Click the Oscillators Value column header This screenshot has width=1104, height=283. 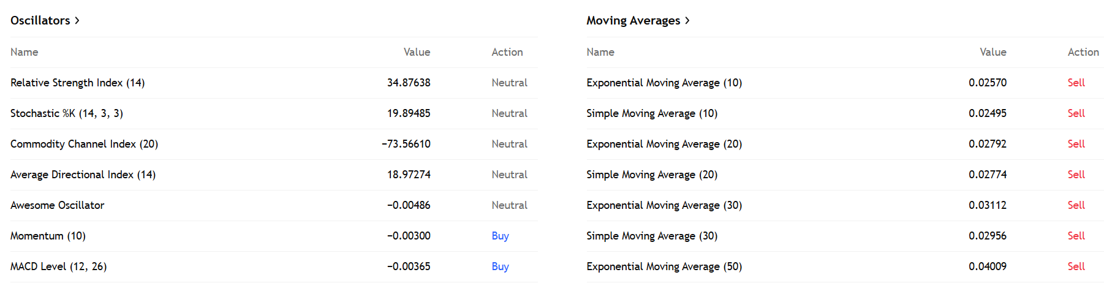coord(417,53)
